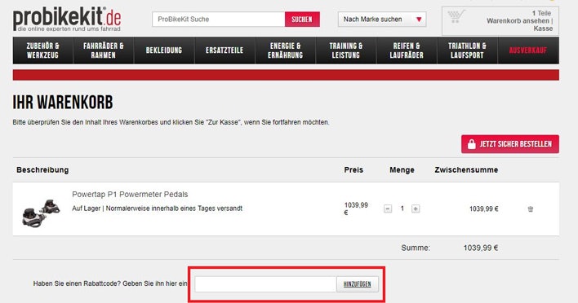578x303 pixels.
Task: Click the Ihr Warenkorb heading
Action: [63, 103]
